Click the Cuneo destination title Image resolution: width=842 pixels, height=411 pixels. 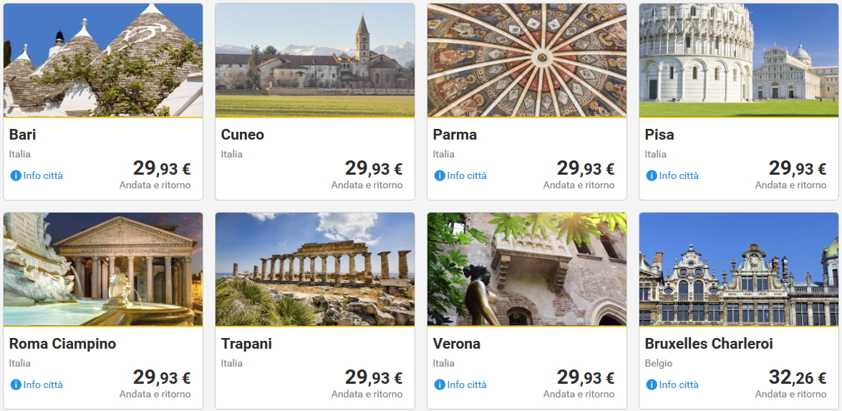[243, 135]
